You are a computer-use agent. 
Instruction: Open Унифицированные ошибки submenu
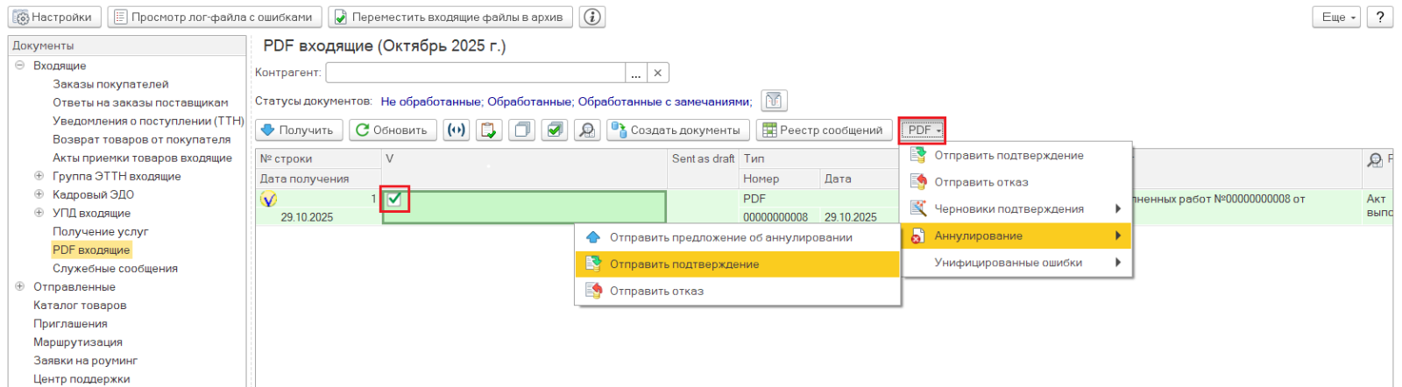click(1008, 263)
